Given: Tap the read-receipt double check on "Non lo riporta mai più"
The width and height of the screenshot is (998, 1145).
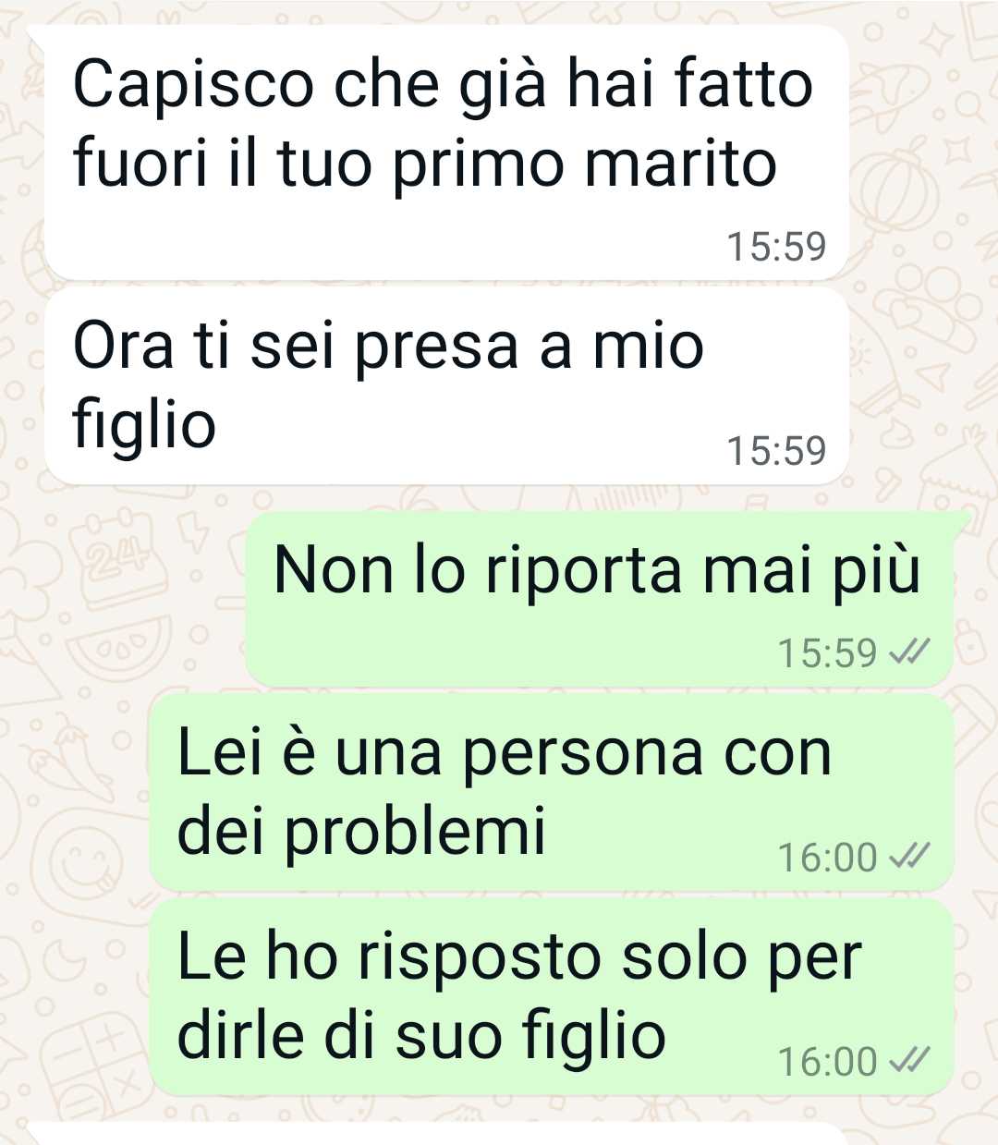Looking at the screenshot, I should (x=907, y=653).
